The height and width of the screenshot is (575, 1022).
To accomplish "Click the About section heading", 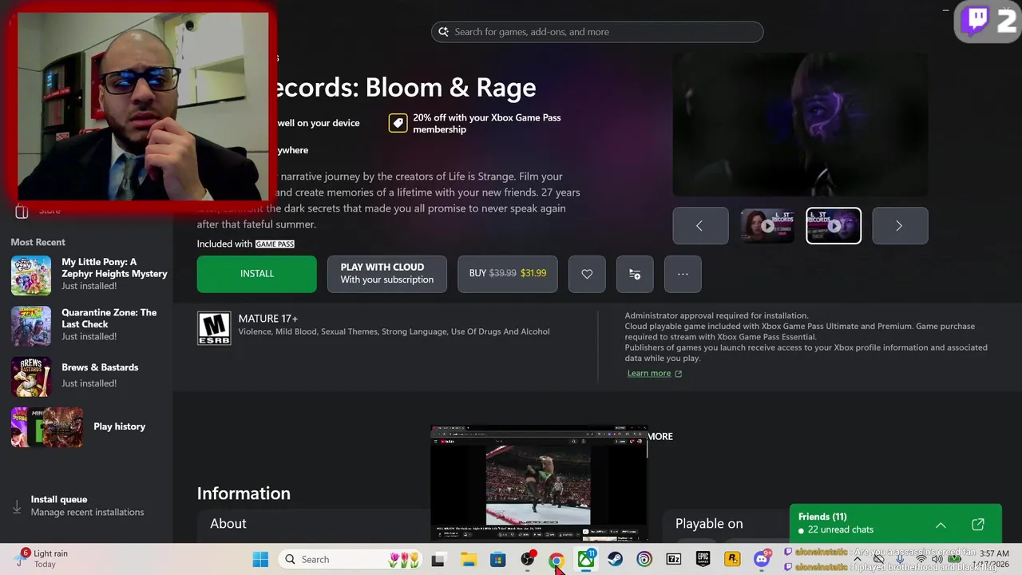I will click(228, 524).
